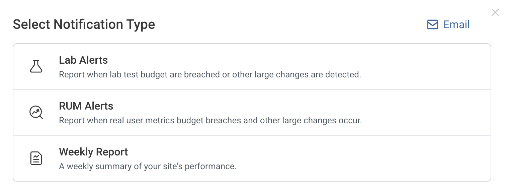Click the Email channel label

click(x=456, y=24)
